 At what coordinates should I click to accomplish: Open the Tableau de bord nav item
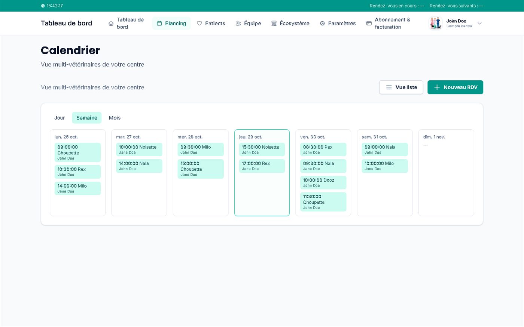127,23
